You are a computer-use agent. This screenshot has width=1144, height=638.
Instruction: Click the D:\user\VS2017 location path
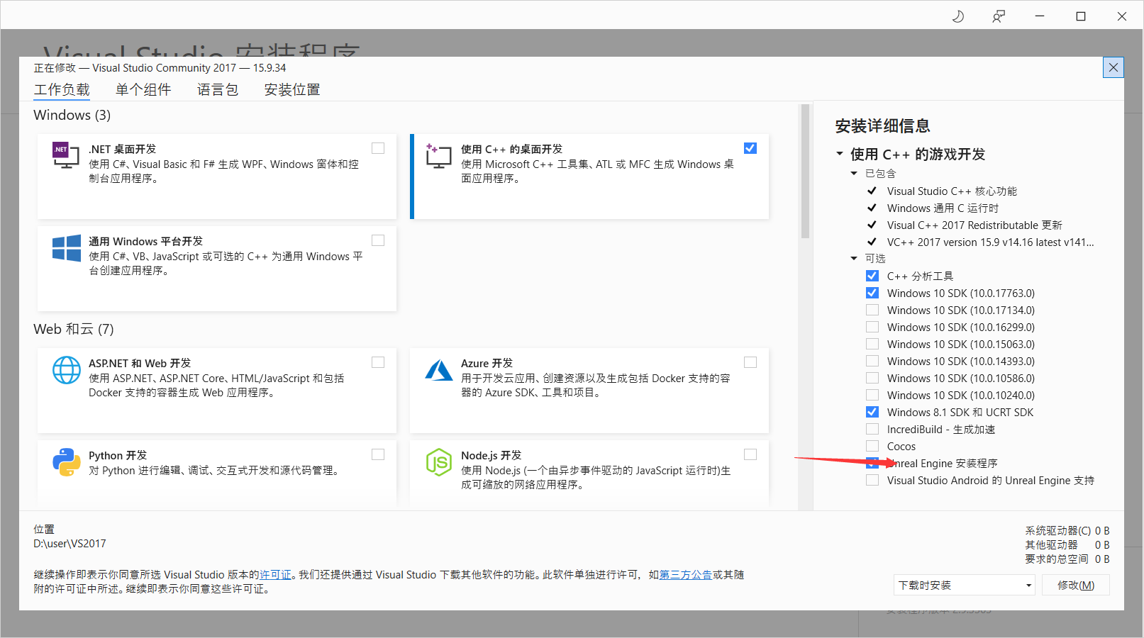point(70,544)
